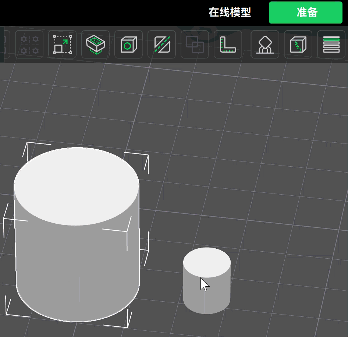Select the Support Painting tool
348x337 pixels.
(265, 45)
